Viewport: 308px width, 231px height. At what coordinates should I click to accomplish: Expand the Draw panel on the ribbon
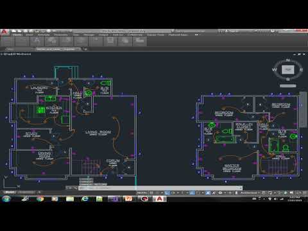[7, 41]
